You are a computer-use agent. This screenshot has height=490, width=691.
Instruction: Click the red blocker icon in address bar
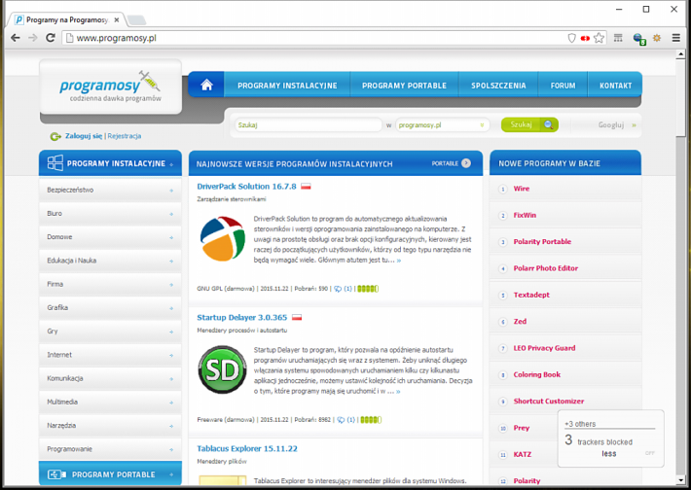(585, 38)
